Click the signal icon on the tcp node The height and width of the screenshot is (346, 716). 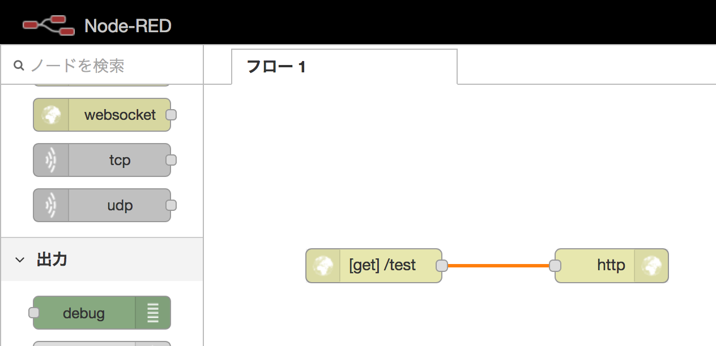tap(52, 160)
